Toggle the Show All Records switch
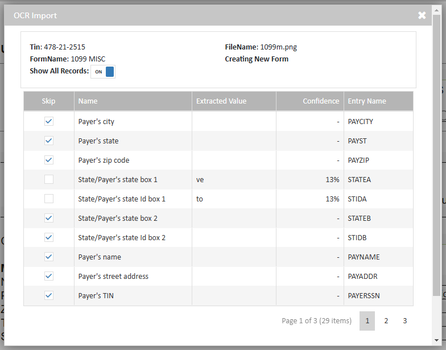Screen dimensions: 446x350 pyautogui.click(x=103, y=72)
